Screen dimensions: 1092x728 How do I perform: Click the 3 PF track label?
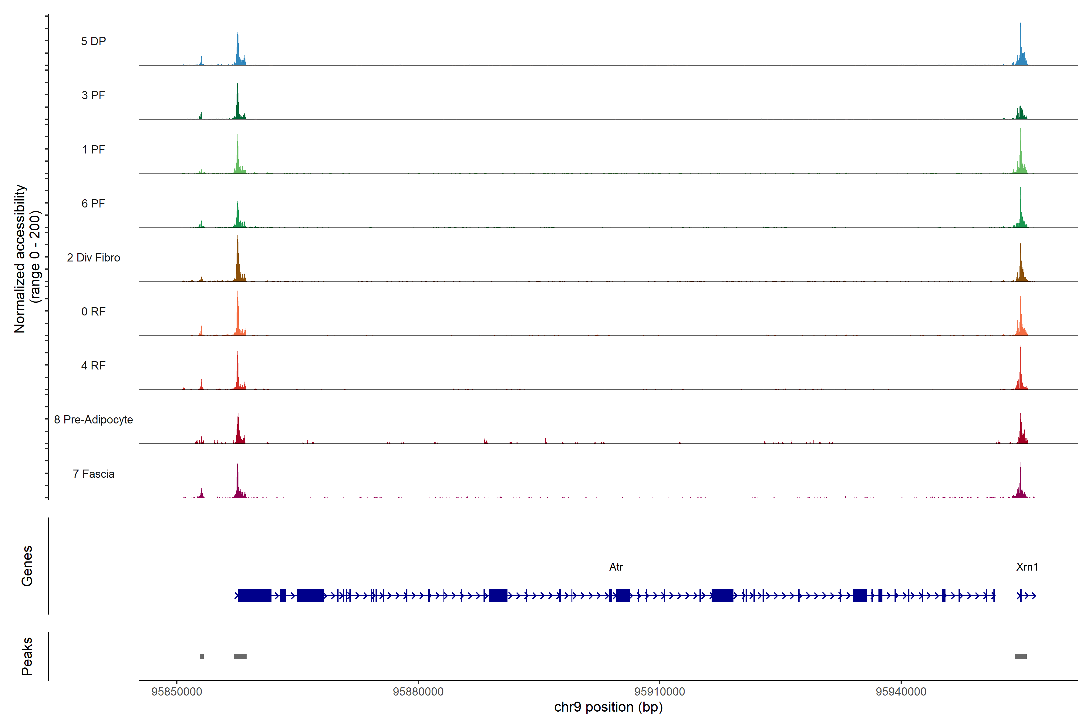click(93, 95)
